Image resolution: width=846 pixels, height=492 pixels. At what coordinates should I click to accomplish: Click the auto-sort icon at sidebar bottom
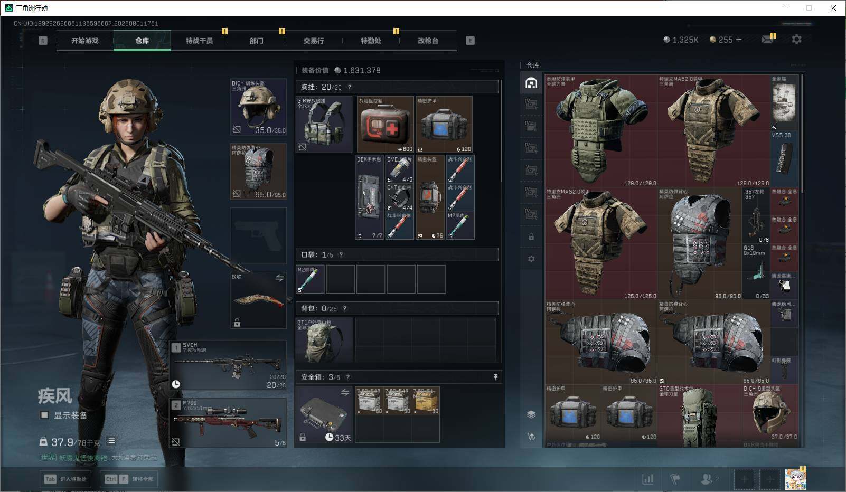531,436
